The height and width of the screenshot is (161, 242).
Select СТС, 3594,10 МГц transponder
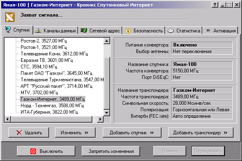(x=39, y=67)
